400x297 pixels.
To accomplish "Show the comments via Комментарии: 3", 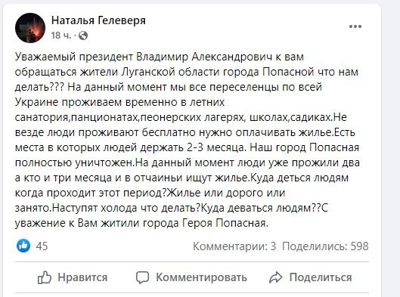I will click(x=234, y=246).
